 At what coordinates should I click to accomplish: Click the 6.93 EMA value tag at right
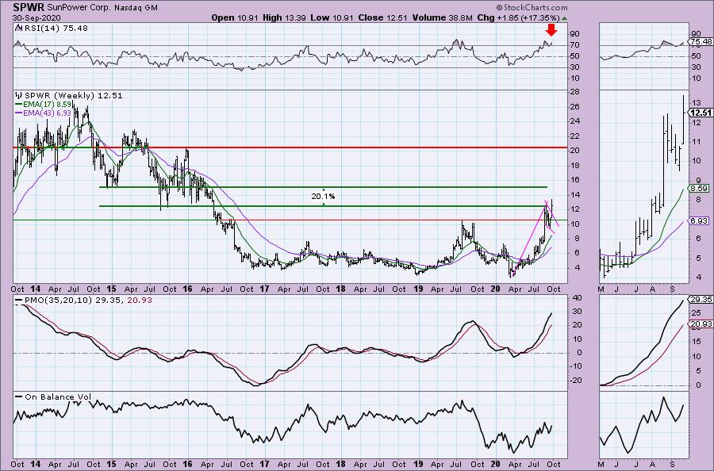coord(700,220)
